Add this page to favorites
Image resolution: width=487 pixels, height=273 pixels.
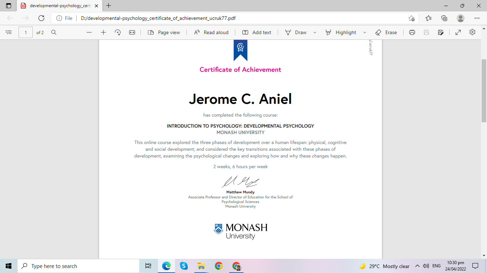(411, 18)
